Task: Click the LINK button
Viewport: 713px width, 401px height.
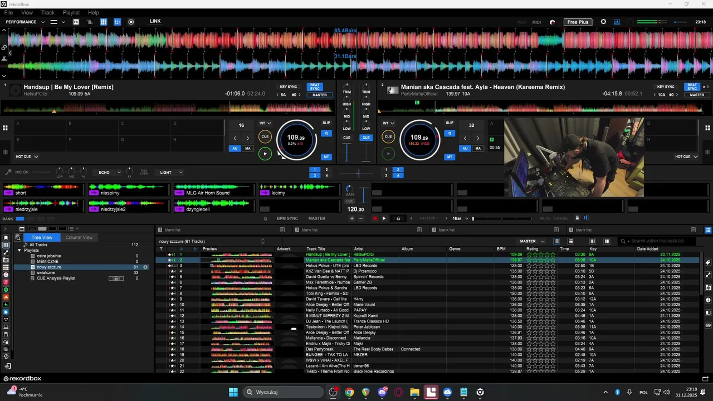Action: [x=155, y=21]
